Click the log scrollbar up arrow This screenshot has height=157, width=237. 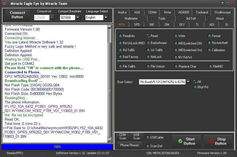(x=109, y=27)
